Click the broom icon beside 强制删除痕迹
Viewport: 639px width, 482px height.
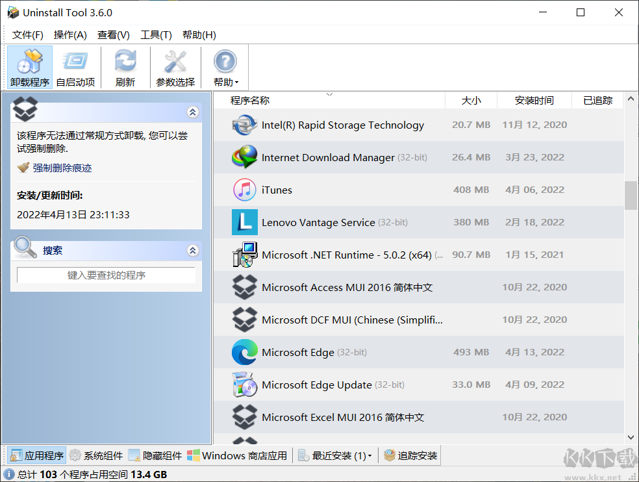point(23,168)
